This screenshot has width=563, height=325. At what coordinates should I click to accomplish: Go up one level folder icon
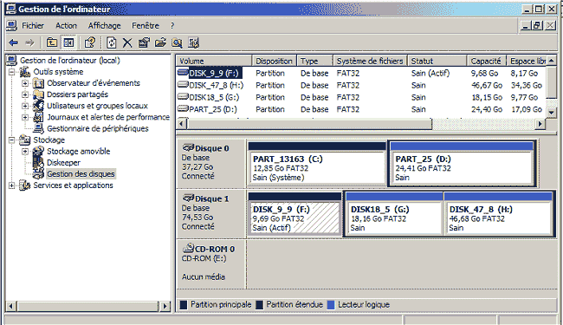[52, 42]
